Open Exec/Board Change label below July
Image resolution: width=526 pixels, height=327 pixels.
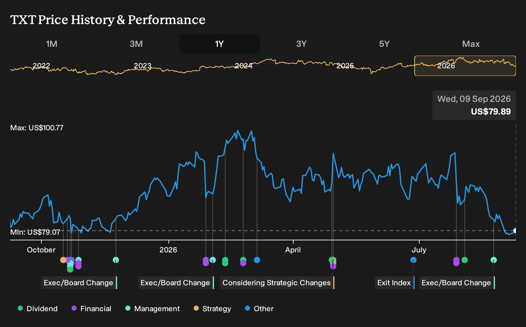pyautogui.click(x=457, y=283)
